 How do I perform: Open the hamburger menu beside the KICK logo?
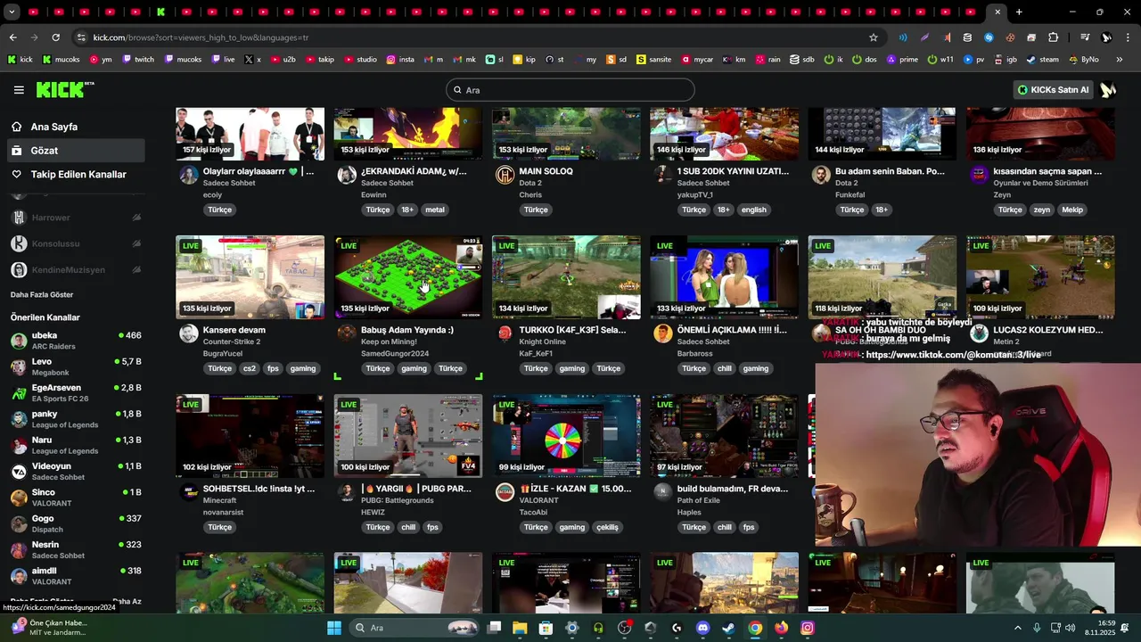point(19,90)
